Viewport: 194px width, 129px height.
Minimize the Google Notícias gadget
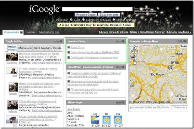click(58, 41)
